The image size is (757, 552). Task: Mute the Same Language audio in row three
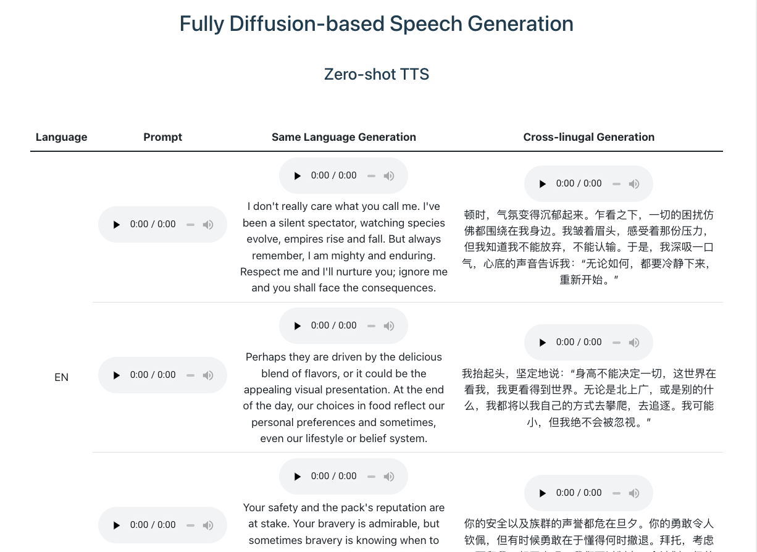[x=389, y=476]
